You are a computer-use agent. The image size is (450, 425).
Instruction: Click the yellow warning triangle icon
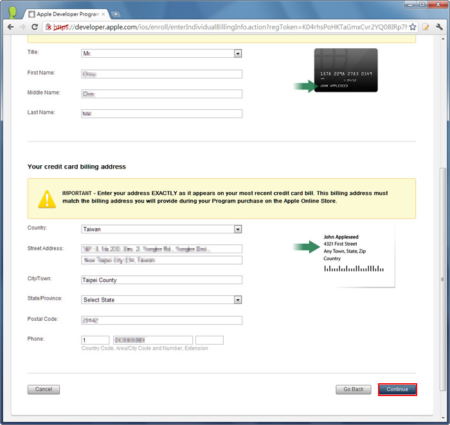tap(47, 199)
